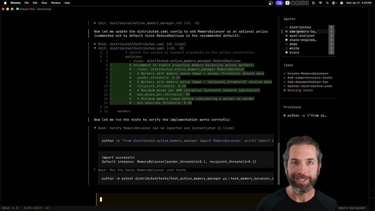Click the Import successful output line
Viewport: 375px width, 211px height.
[x=118, y=157]
